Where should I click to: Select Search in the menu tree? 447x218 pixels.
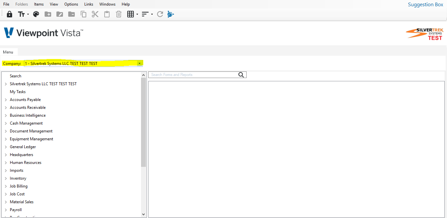click(x=15, y=76)
